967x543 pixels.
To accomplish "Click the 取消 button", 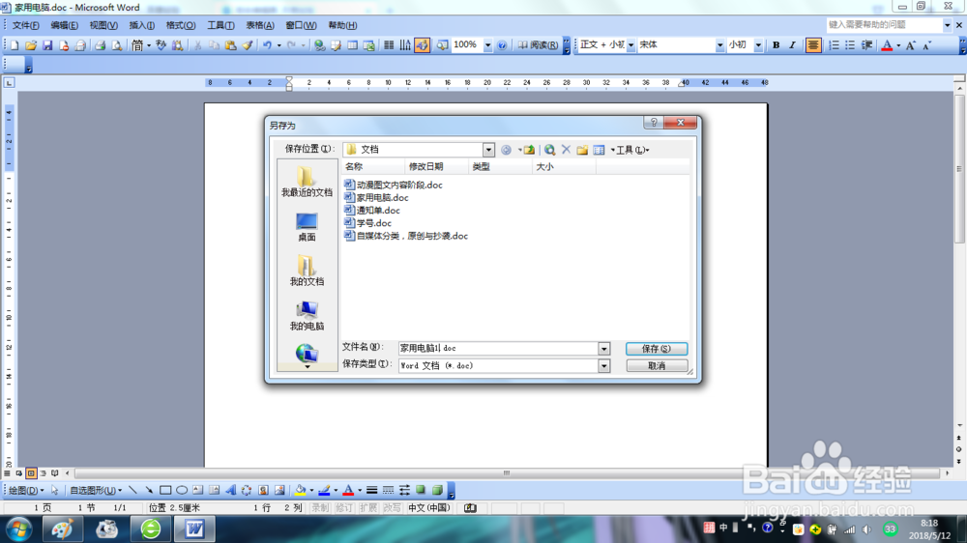I will (657, 366).
